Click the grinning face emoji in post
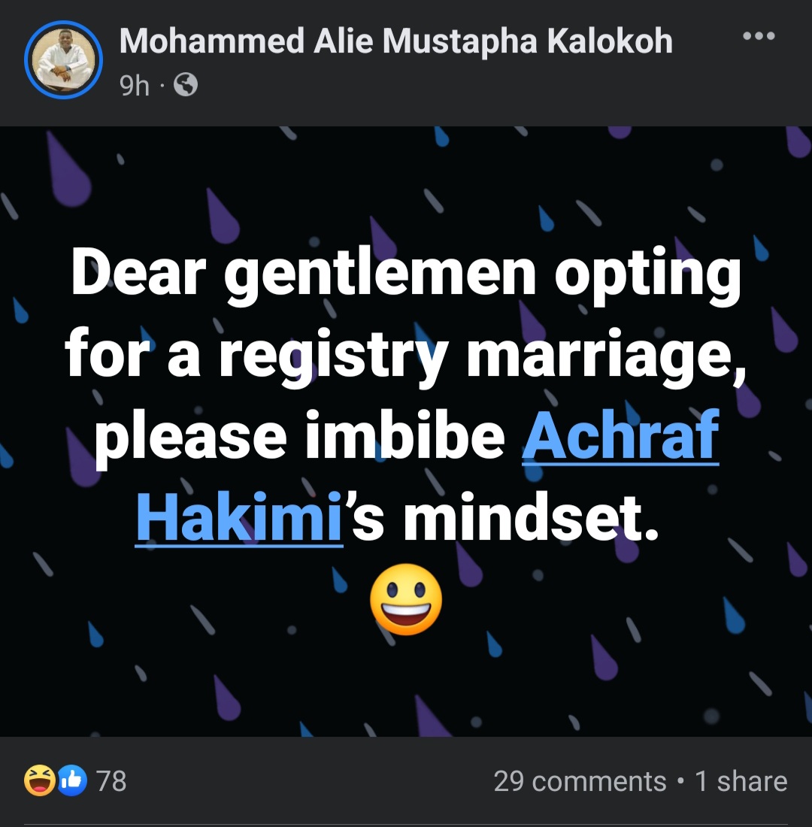This screenshot has height=827, width=812. (406, 599)
